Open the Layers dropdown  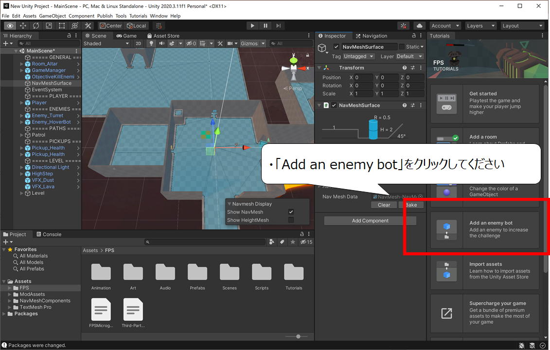click(480, 26)
